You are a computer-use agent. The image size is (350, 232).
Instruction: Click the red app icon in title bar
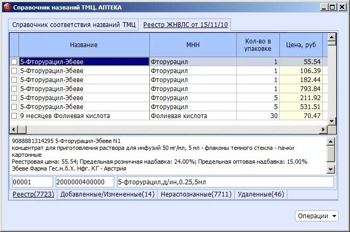point(7,7)
